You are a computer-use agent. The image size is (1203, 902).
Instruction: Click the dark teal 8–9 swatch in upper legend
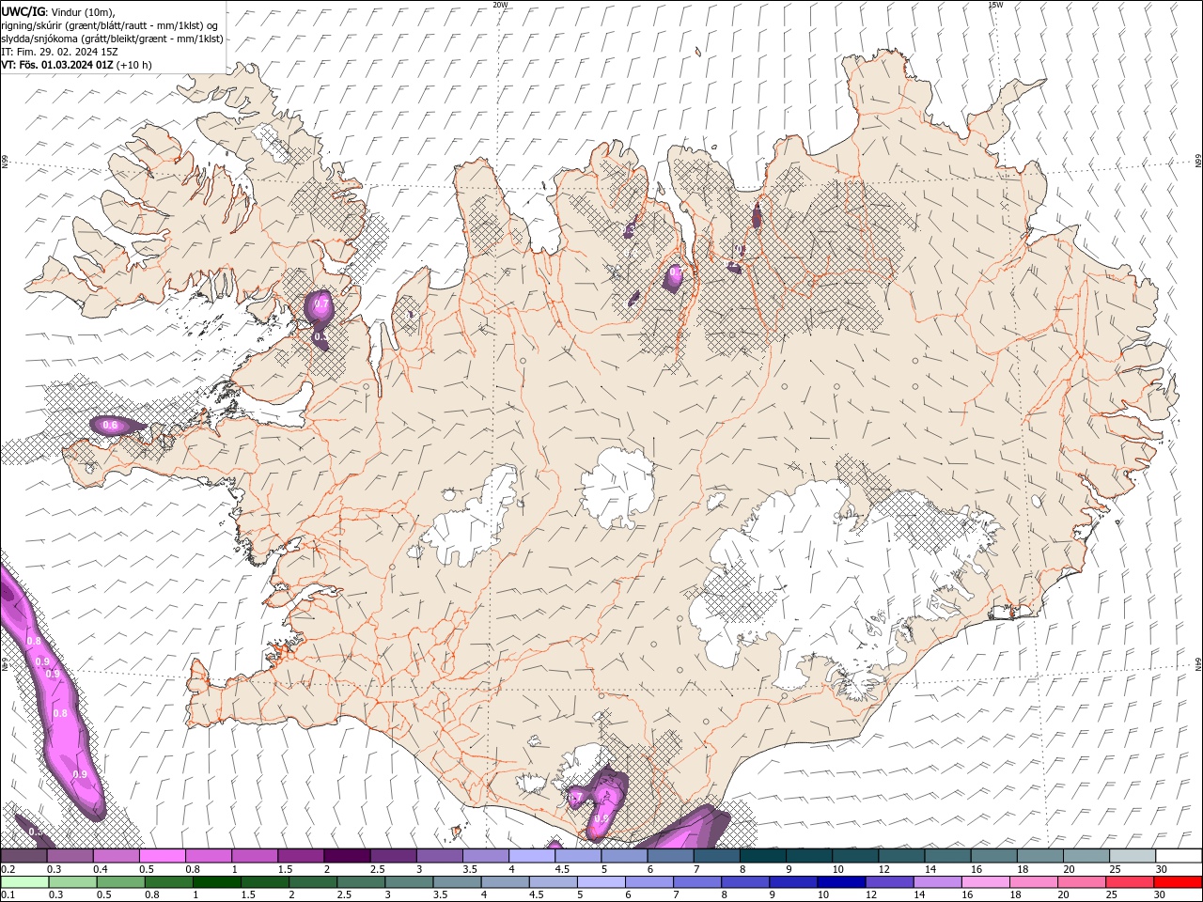point(761,856)
